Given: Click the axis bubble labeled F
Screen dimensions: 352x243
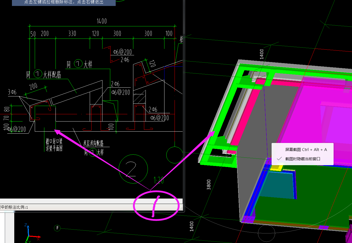Looking at the screenshot, I should (x=57, y=228).
